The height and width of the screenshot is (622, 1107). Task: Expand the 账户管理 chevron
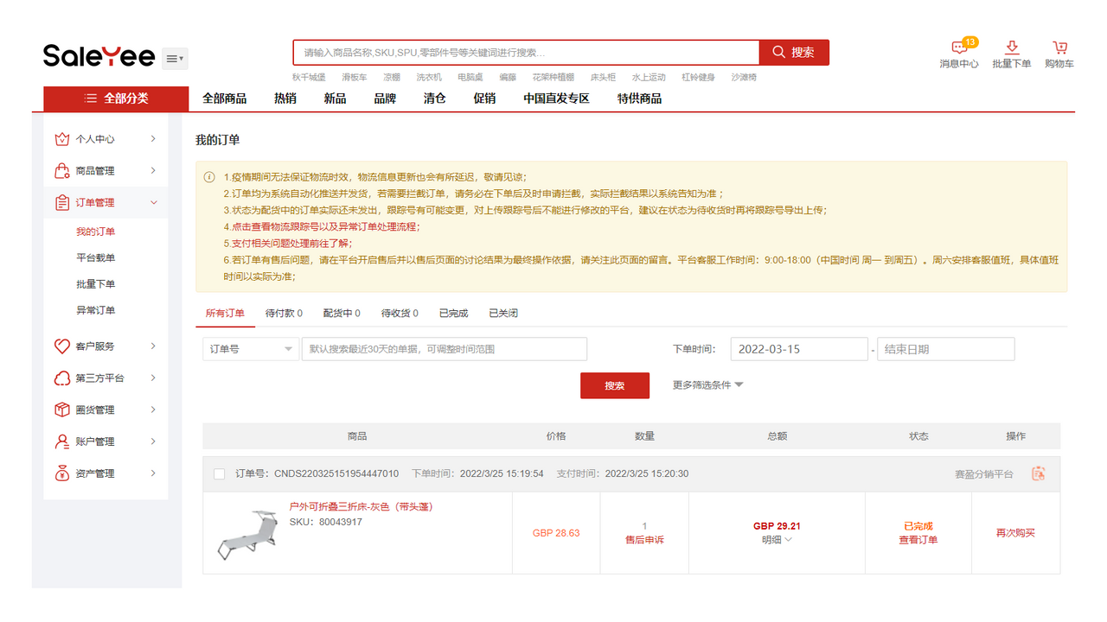[x=153, y=441]
